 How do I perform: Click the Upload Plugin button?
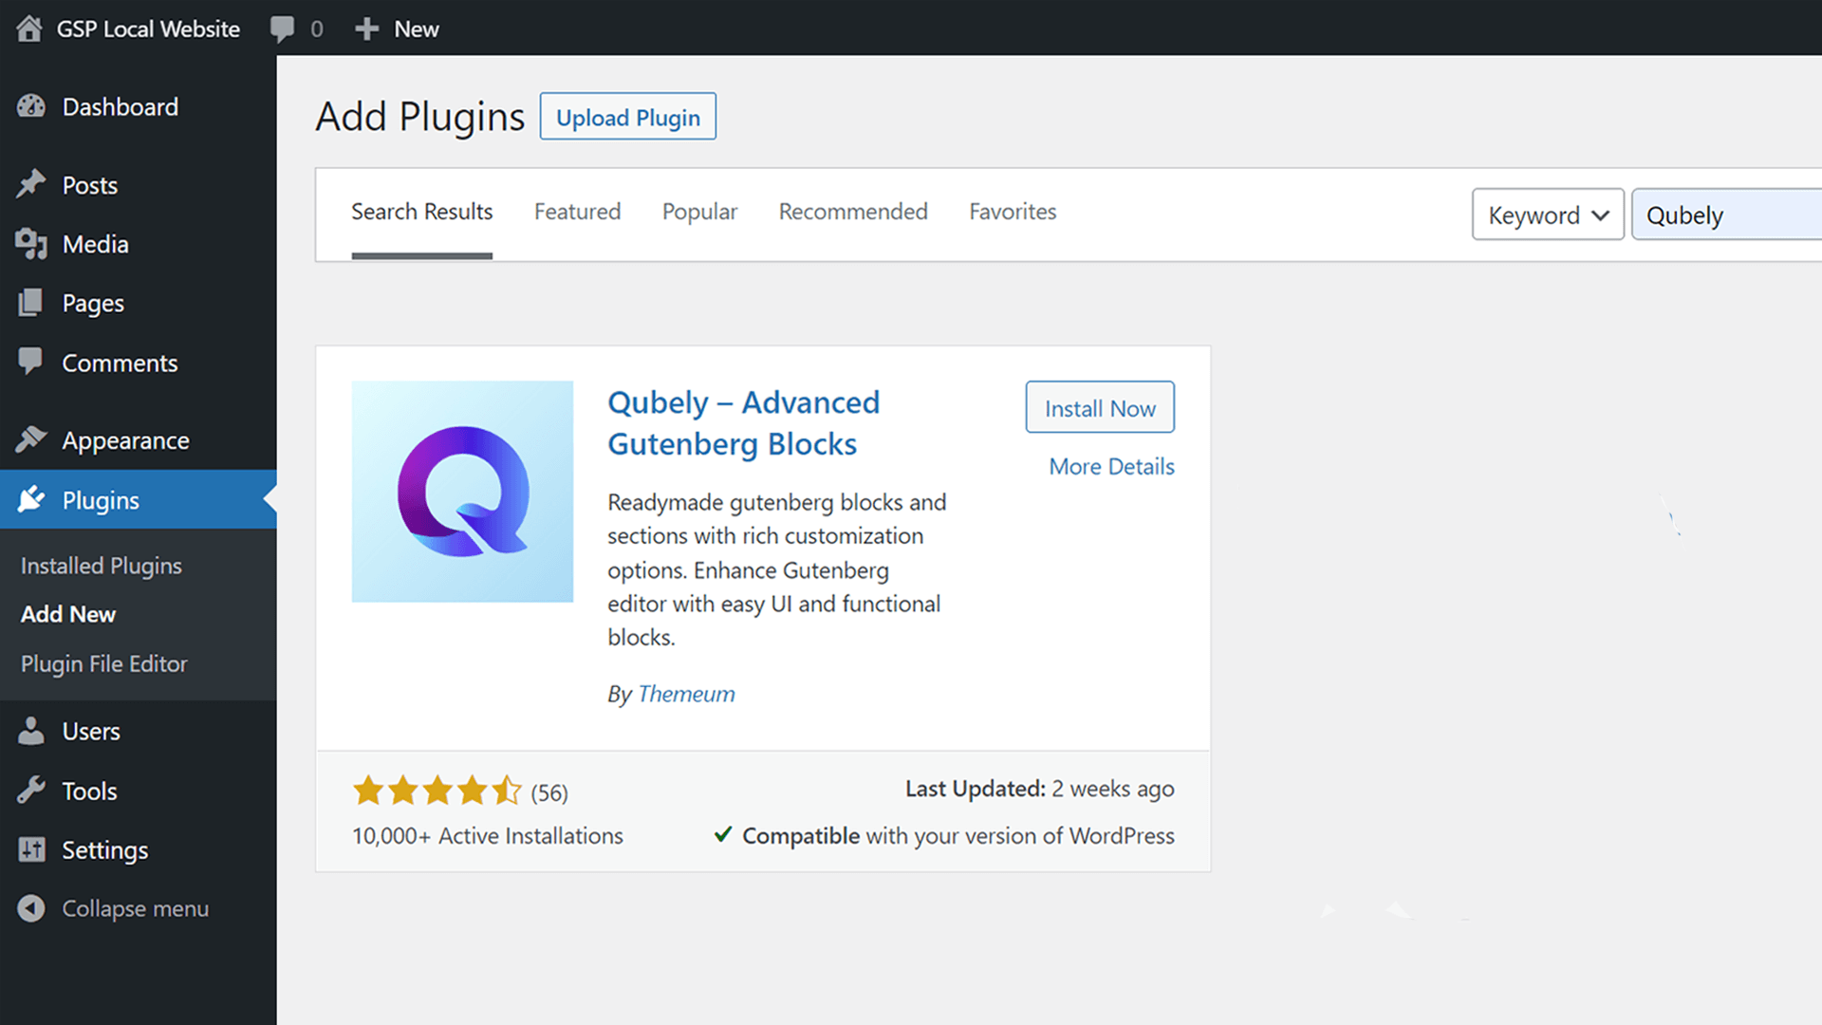[627, 116]
